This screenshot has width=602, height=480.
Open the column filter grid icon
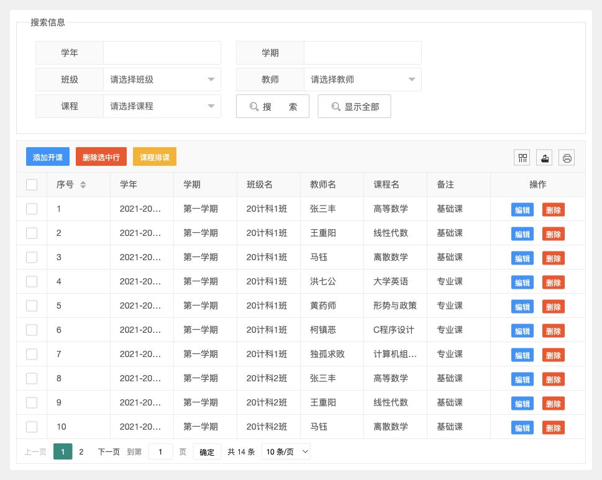(x=522, y=158)
